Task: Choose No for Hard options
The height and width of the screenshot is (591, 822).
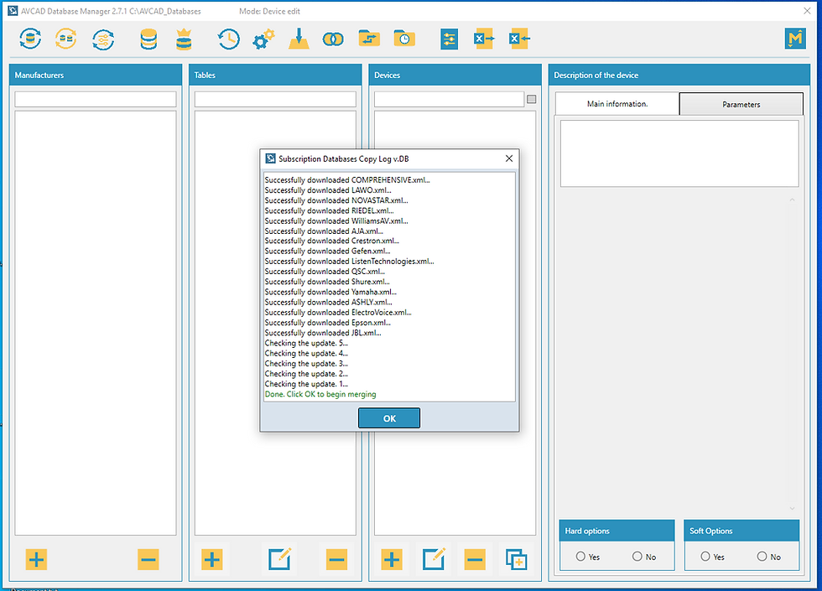Action: 637,556
